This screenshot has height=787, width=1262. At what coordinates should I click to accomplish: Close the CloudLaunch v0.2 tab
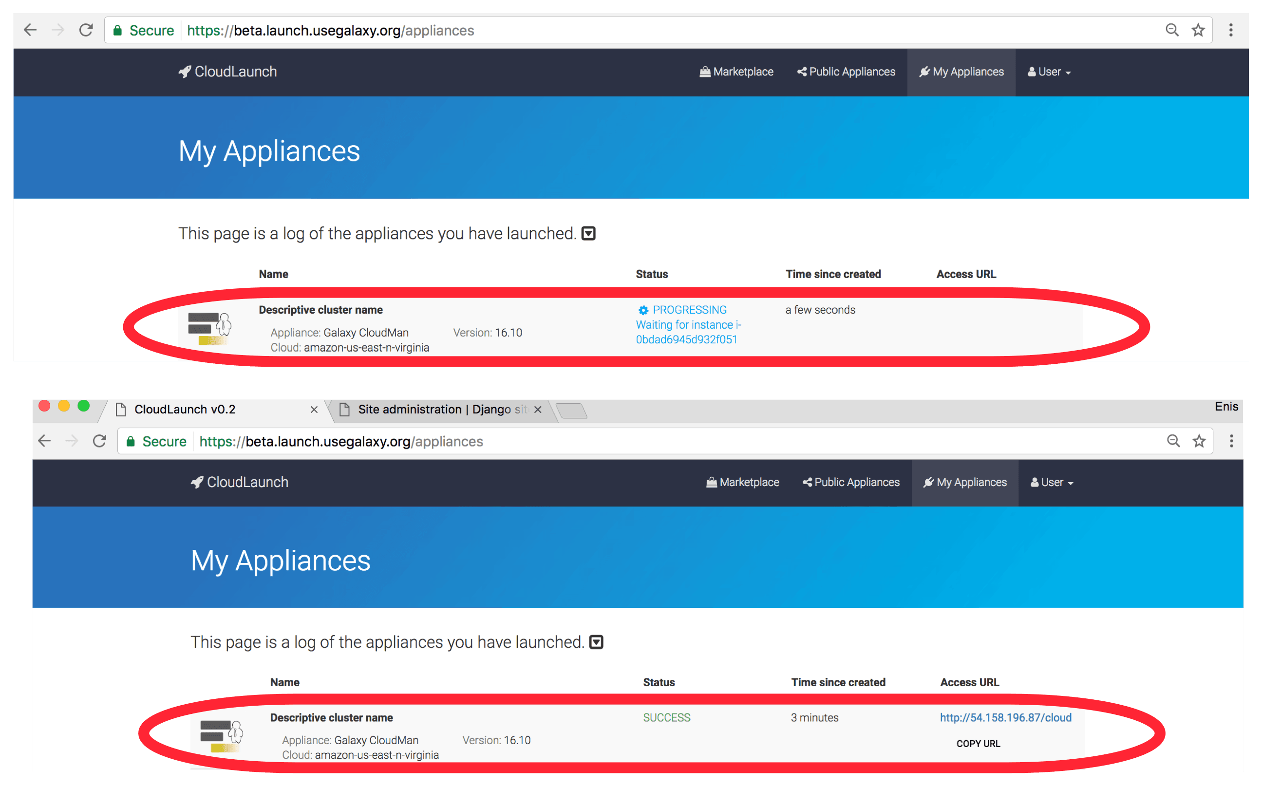(x=314, y=410)
